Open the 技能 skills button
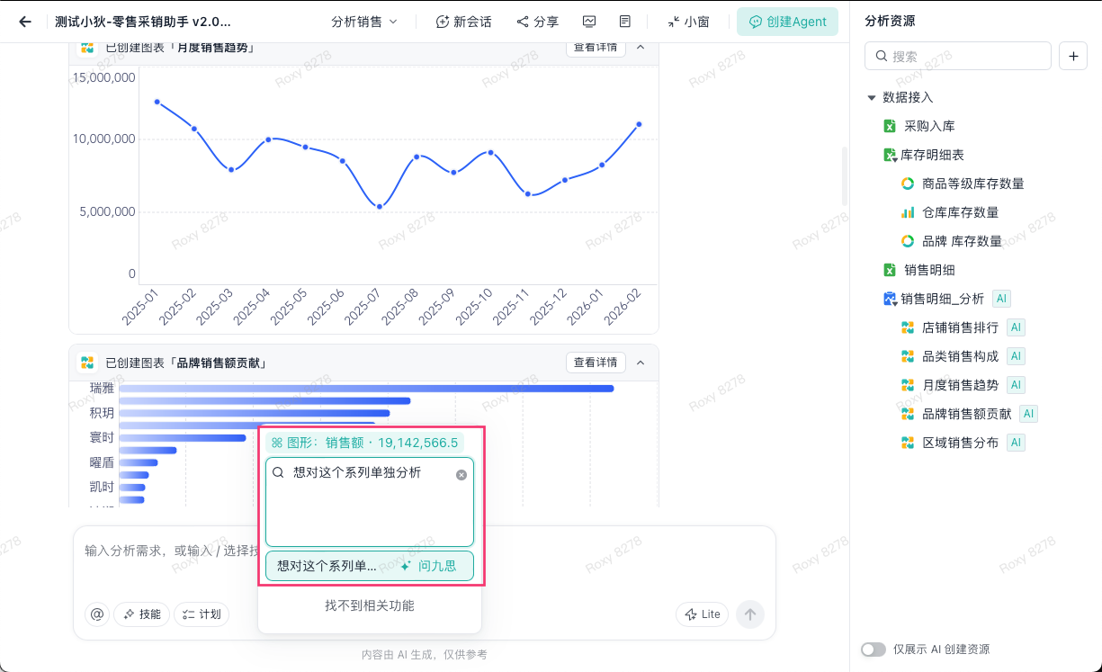The width and height of the screenshot is (1102, 672). (x=142, y=614)
